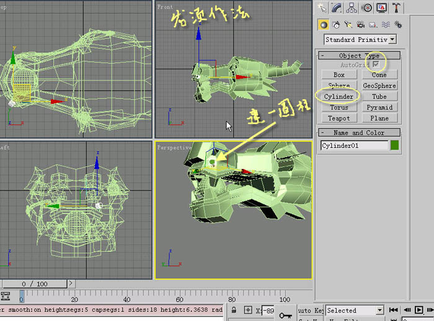The height and width of the screenshot is (321, 434).
Task: Switch to the Motion panel tab
Action: [367, 7]
